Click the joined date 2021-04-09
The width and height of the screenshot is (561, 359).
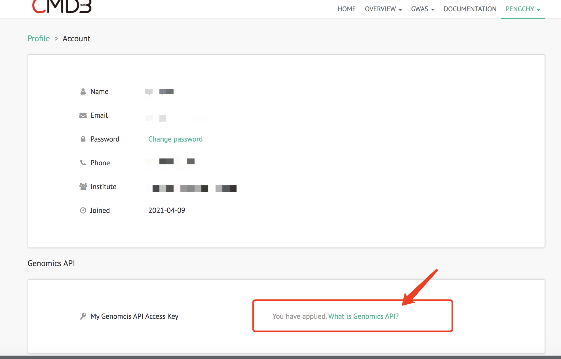coord(166,210)
